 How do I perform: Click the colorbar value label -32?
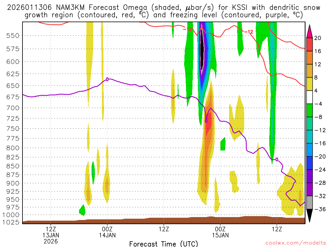pos(320,196)
